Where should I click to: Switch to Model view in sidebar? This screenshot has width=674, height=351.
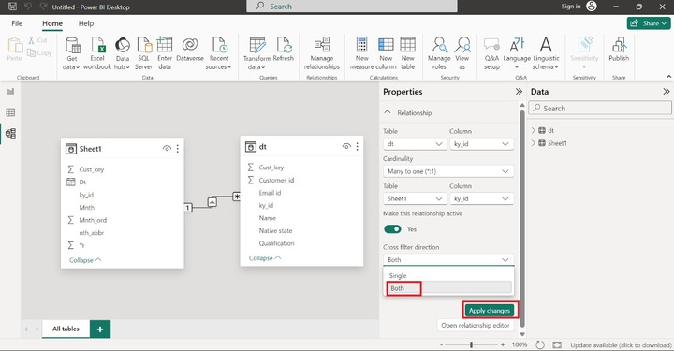click(x=10, y=133)
